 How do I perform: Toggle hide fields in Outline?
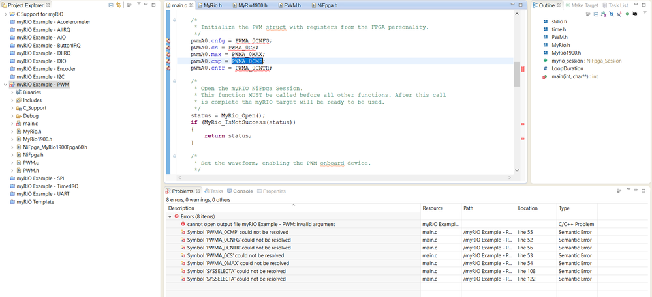point(612,14)
